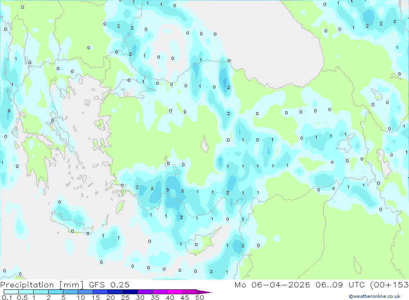
Task: Click the 0.5–1 mm legend color box
Action: coord(26,292)
